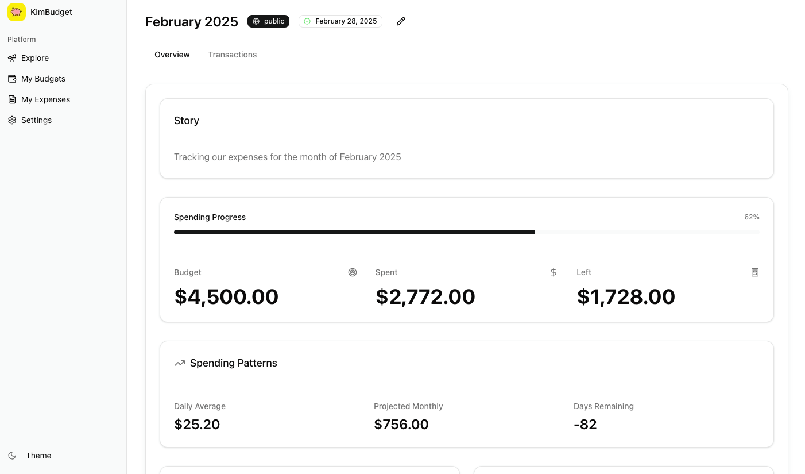Click the My Budgets wallet icon

[12, 79]
